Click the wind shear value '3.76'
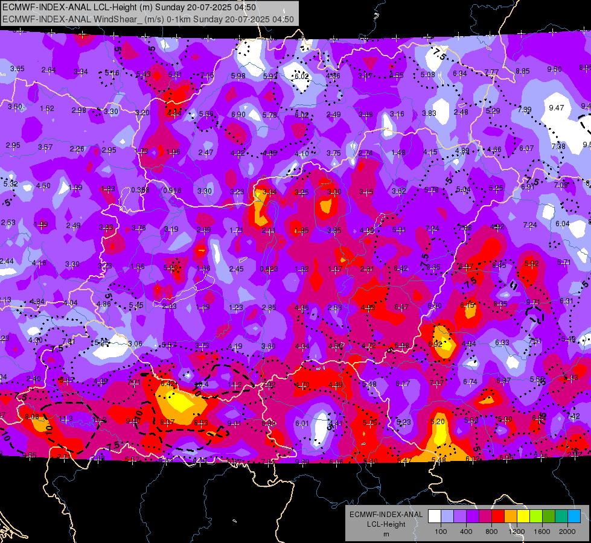Image resolution: width=591 pixels, height=543 pixels. pos(139,228)
